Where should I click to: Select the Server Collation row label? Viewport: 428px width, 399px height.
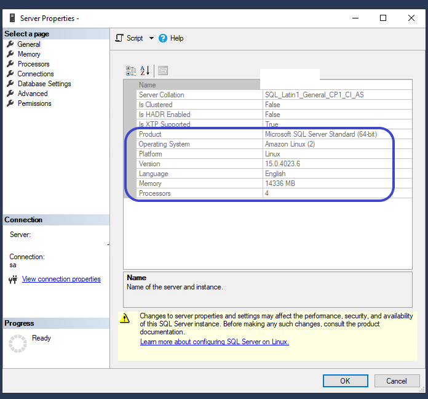coord(162,95)
